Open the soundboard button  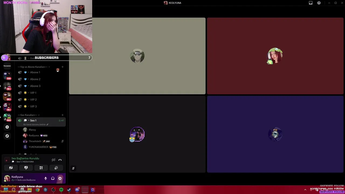[56, 168]
